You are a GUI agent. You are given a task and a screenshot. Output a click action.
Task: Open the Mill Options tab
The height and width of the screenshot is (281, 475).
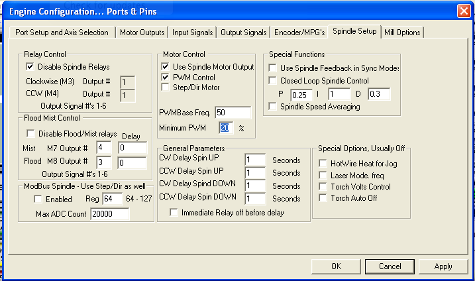[x=402, y=32]
